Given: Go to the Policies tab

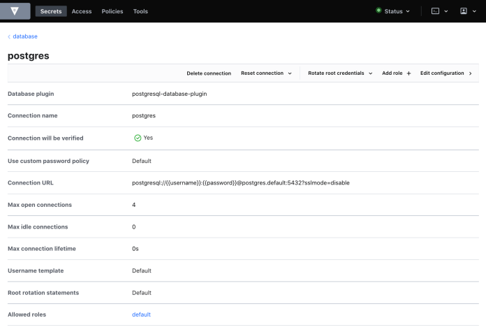Looking at the screenshot, I should (112, 11).
